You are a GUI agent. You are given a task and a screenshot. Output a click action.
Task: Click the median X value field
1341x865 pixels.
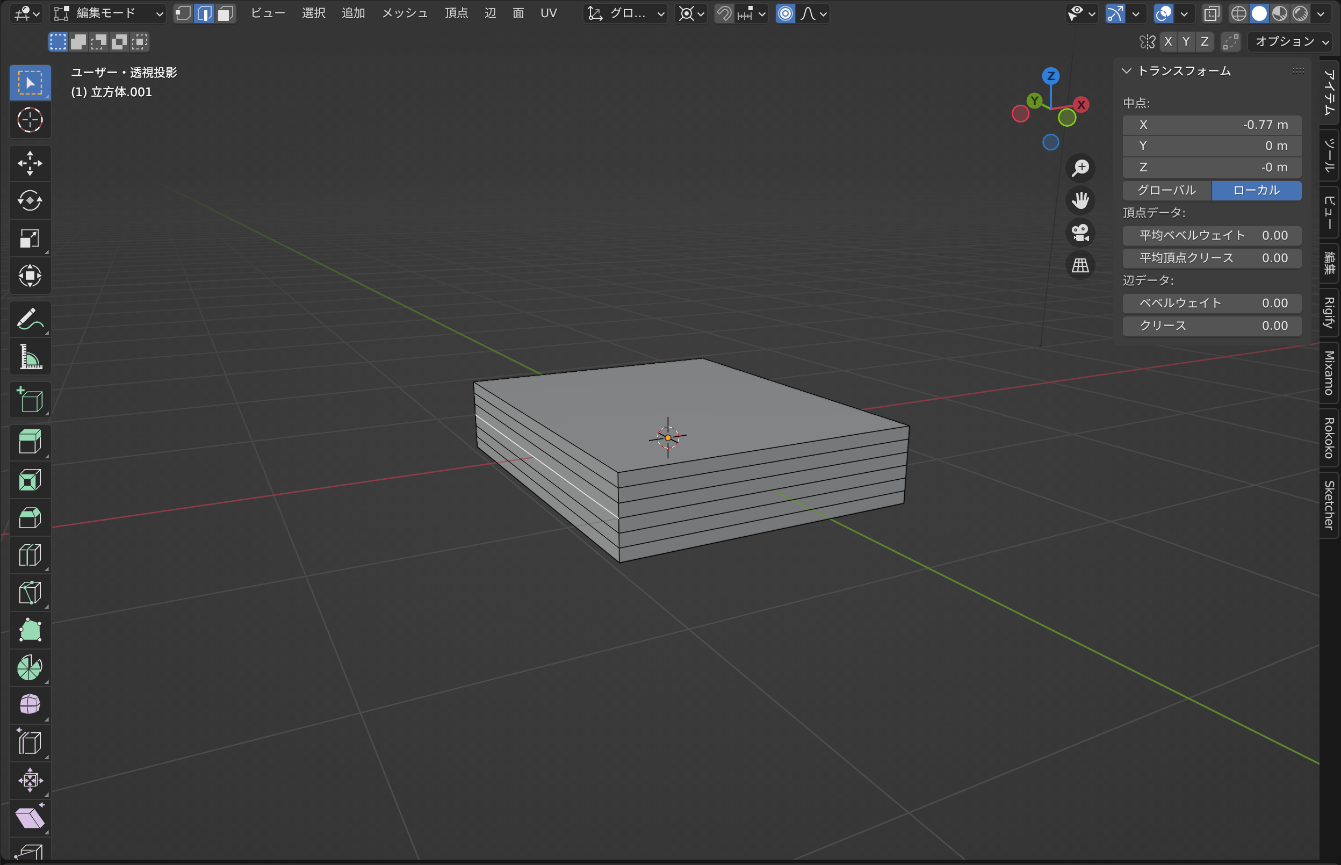click(1212, 125)
